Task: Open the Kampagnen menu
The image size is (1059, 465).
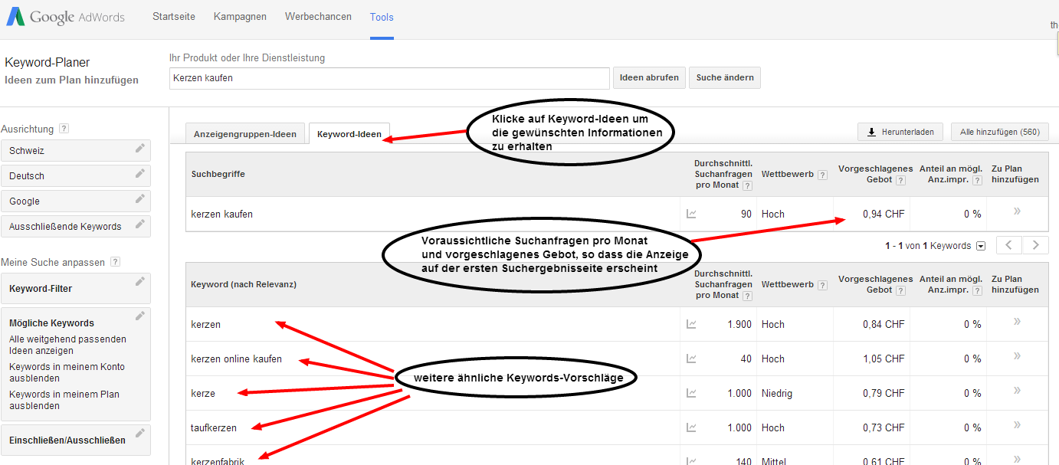Action: point(240,17)
